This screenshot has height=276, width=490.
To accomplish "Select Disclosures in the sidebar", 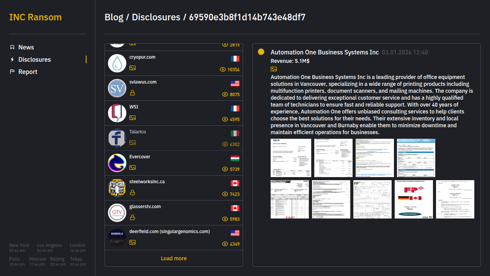I will [34, 59].
